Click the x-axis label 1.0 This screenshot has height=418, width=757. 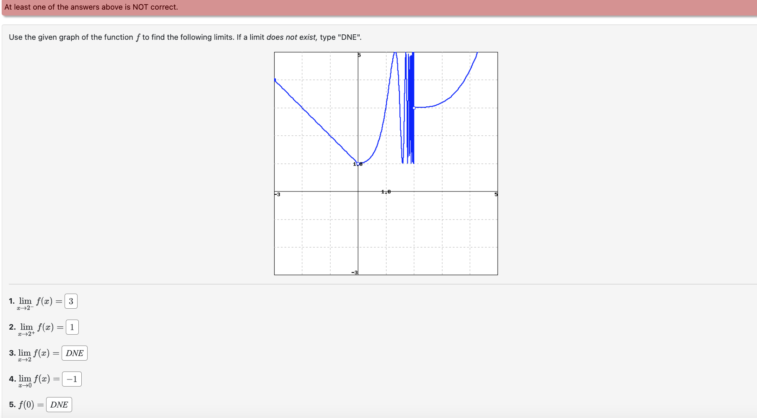pyautogui.click(x=386, y=191)
